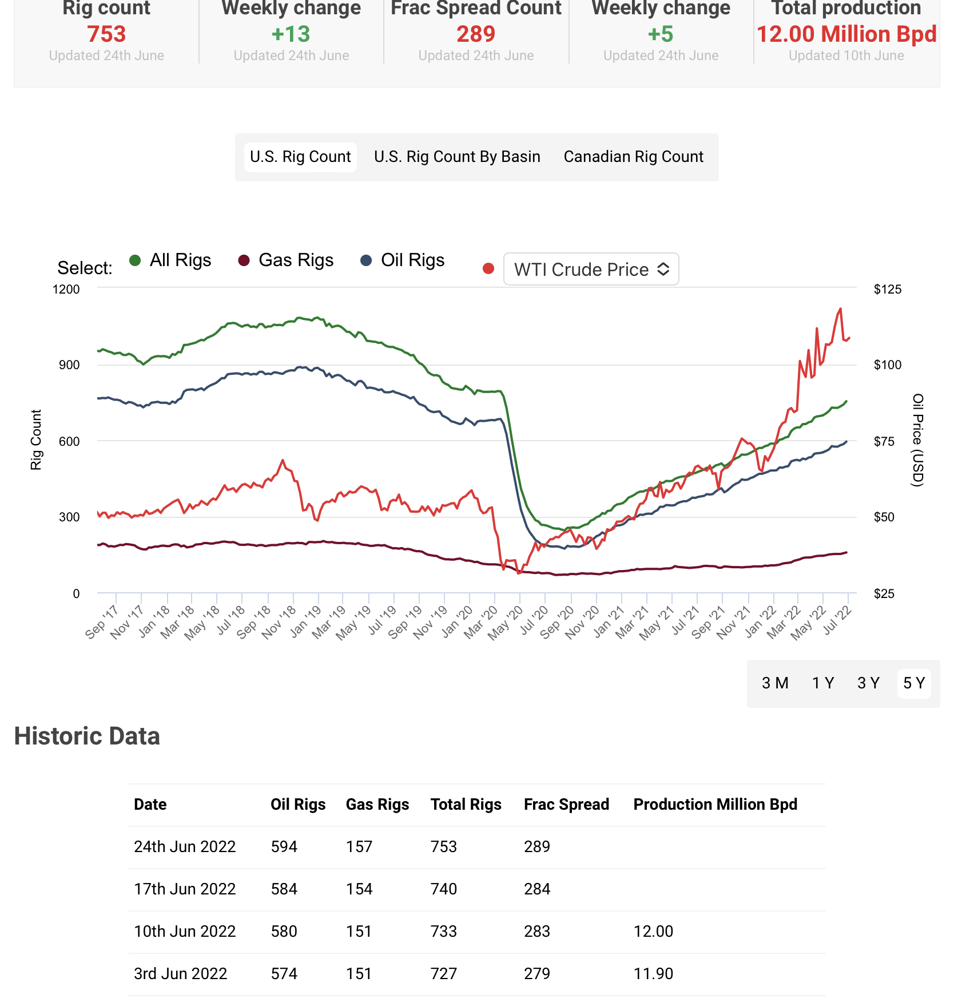Set chart range to 5 Y
The width and height of the screenshot is (954, 998).
click(914, 683)
